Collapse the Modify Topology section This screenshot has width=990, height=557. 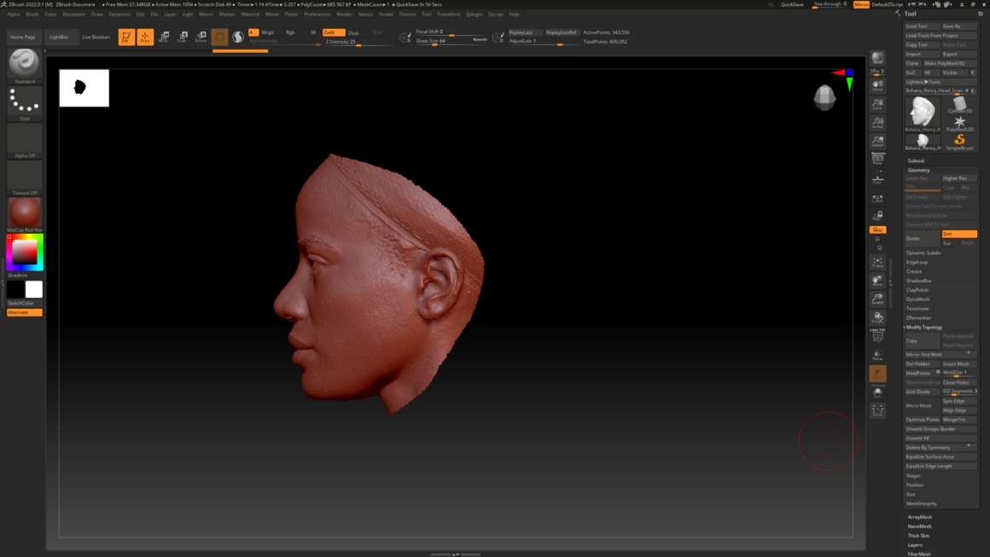924,328
